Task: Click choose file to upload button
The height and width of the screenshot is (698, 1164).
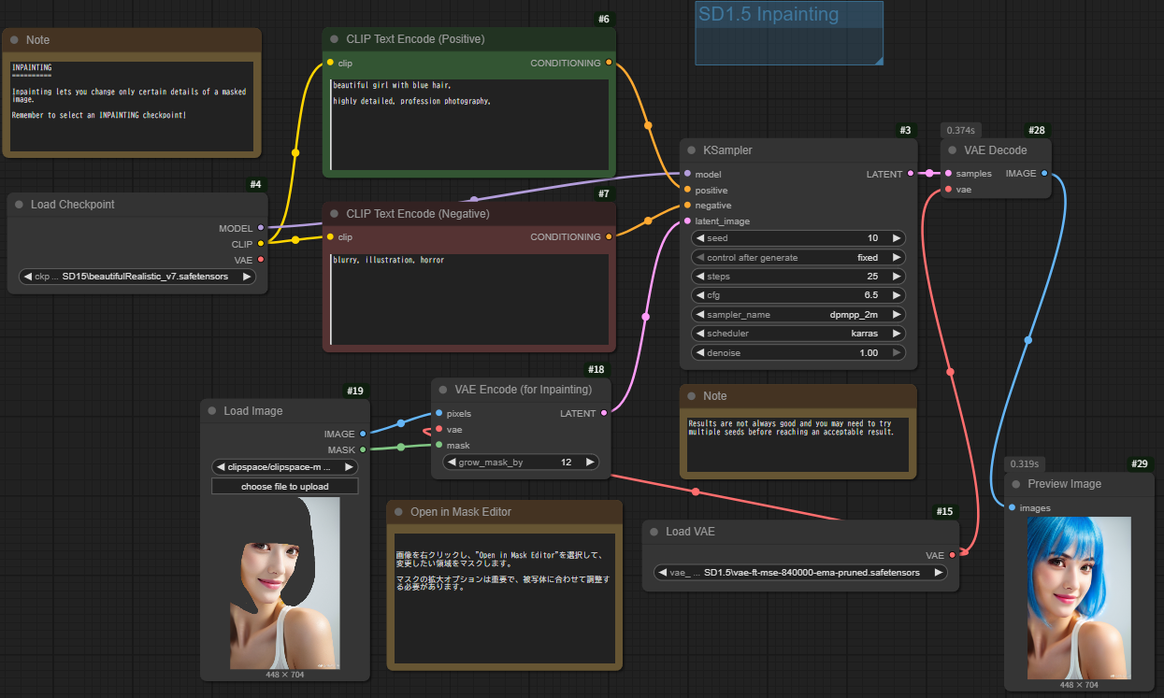Action: point(285,487)
